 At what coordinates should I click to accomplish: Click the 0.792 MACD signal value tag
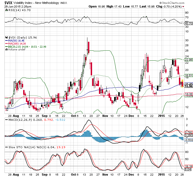click(x=189, y=132)
